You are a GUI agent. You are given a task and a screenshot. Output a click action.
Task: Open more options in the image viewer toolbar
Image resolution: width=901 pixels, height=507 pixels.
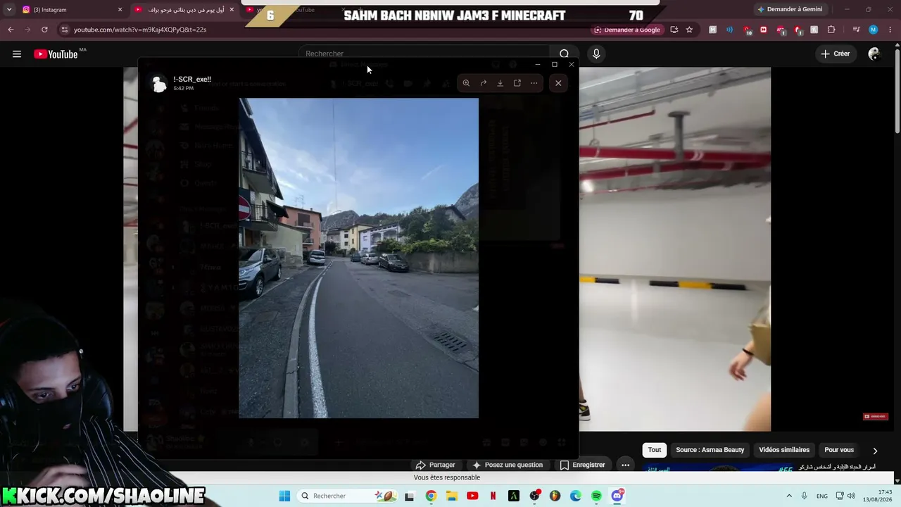(x=534, y=83)
